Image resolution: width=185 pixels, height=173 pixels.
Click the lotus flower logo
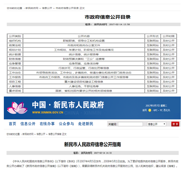pyautogui.click(x=17, y=108)
